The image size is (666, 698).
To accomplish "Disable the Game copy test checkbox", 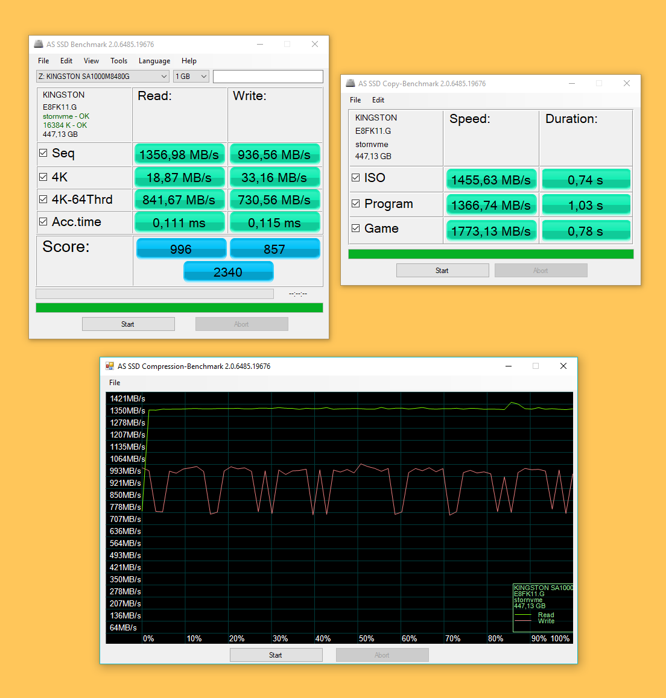I will pyautogui.click(x=355, y=228).
